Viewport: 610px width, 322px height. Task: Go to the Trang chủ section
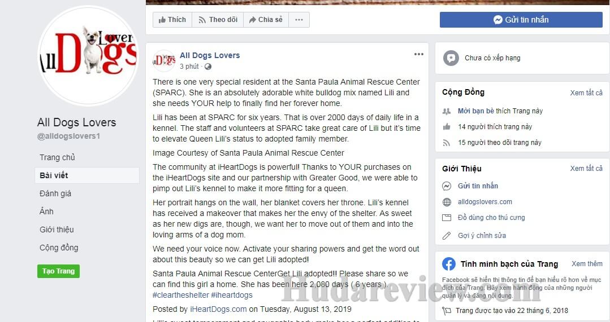point(57,157)
